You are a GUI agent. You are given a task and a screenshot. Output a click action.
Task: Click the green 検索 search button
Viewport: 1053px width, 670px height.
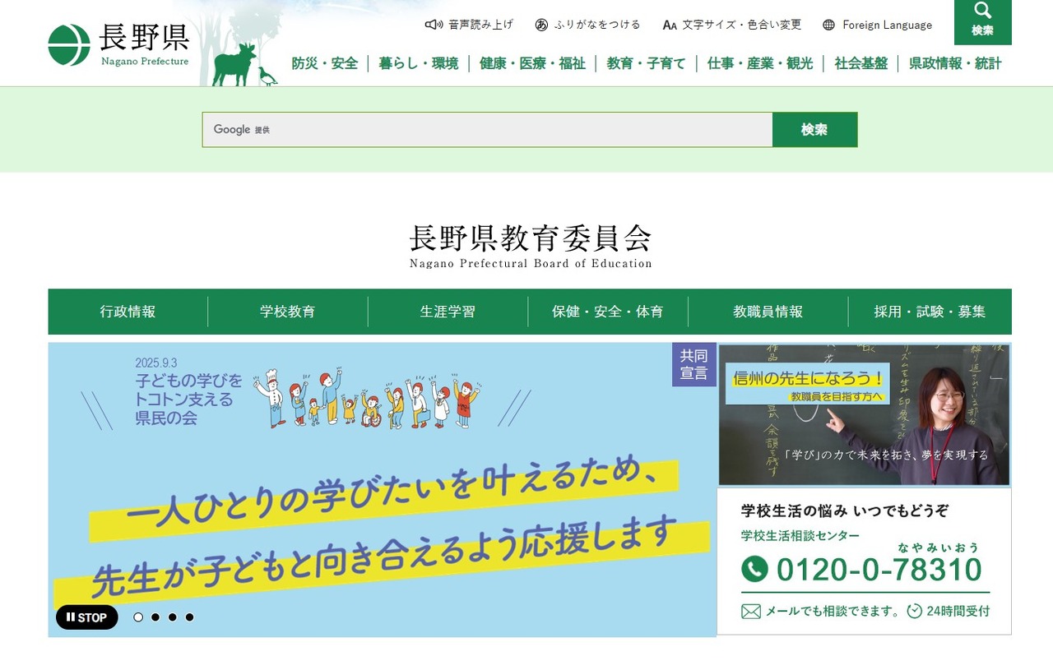click(x=814, y=129)
